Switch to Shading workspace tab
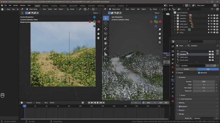Viewport: 220px width, 123px height. coord(83,6)
